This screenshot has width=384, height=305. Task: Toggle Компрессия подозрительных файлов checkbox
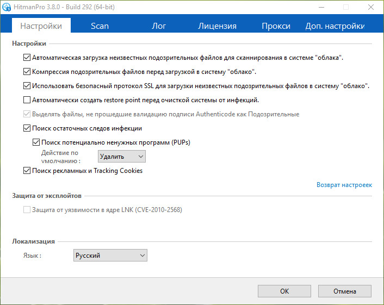pos(27,72)
